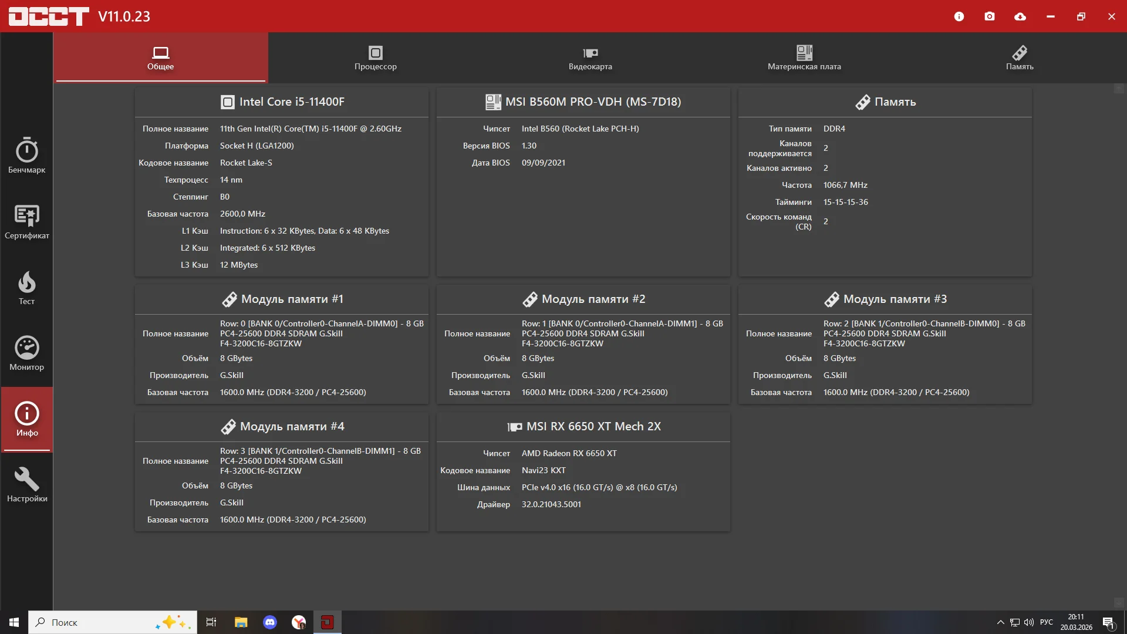Click the cloud download icon
The image size is (1127, 634).
pos(1020,16)
